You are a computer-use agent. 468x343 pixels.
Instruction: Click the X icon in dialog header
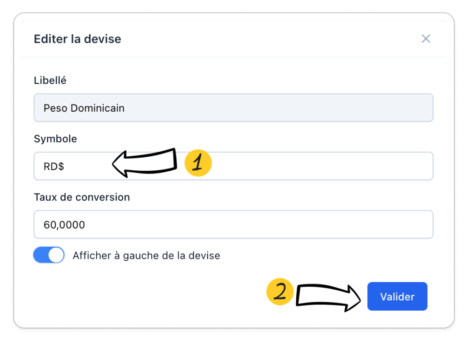pos(426,39)
